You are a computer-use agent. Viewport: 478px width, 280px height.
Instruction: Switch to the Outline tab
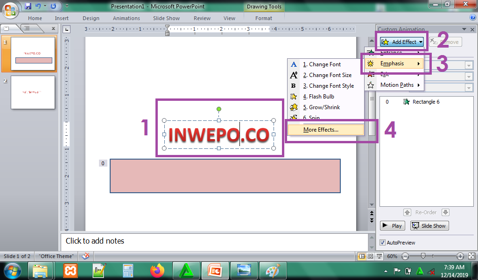click(x=28, y=28)
